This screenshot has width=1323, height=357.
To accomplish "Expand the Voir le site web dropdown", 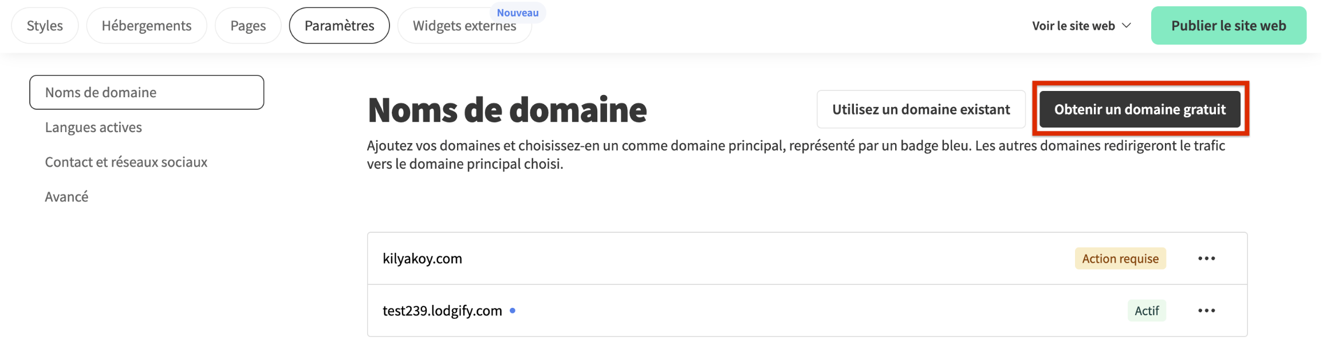I will coord(1081,26).
